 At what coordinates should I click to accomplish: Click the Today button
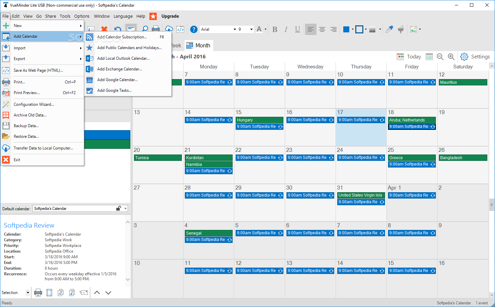click(409, 57)
